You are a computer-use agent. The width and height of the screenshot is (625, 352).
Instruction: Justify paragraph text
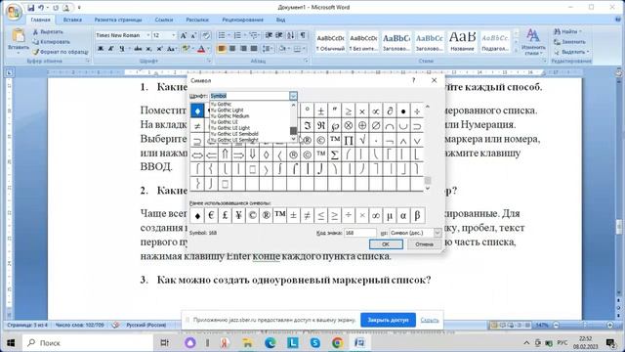[254, 49]
